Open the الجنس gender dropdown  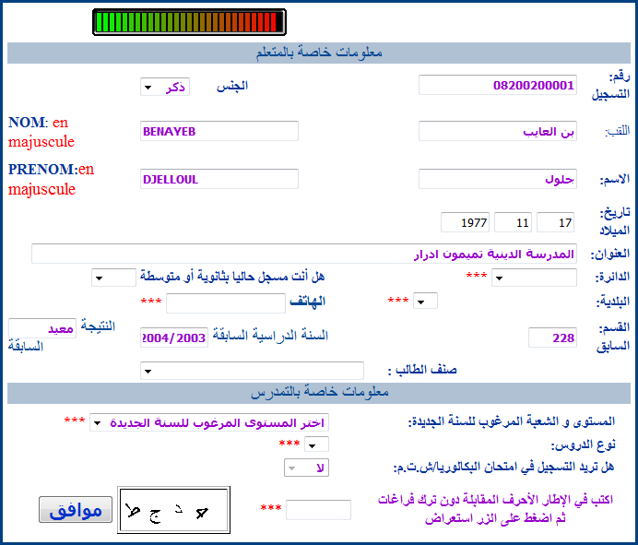point(163,87)
